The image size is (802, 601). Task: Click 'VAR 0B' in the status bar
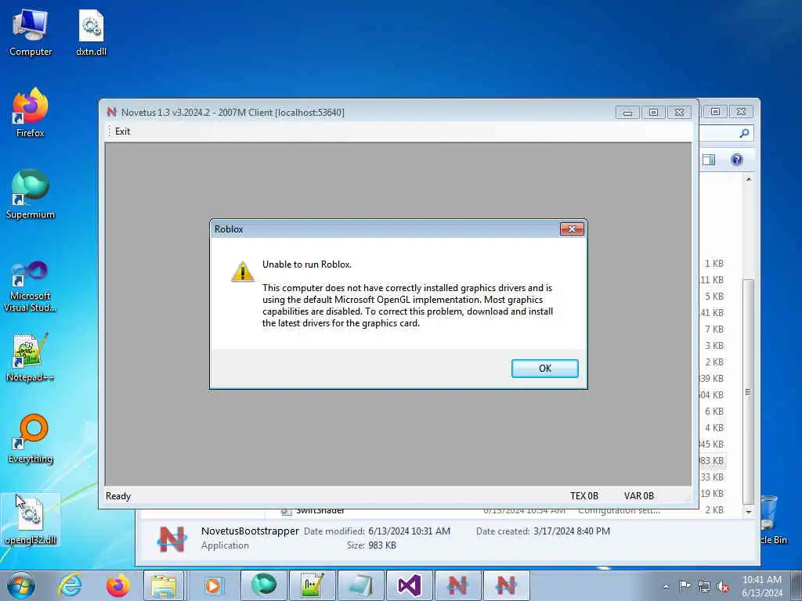pos(639,495)
